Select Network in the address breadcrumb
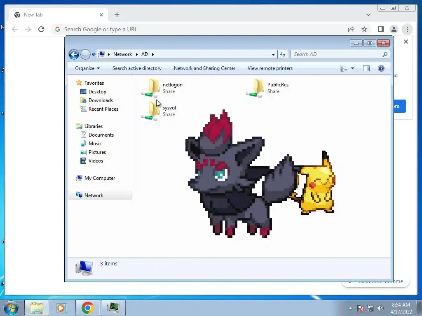The image size is (422, 316). click(x=122, y=54)
